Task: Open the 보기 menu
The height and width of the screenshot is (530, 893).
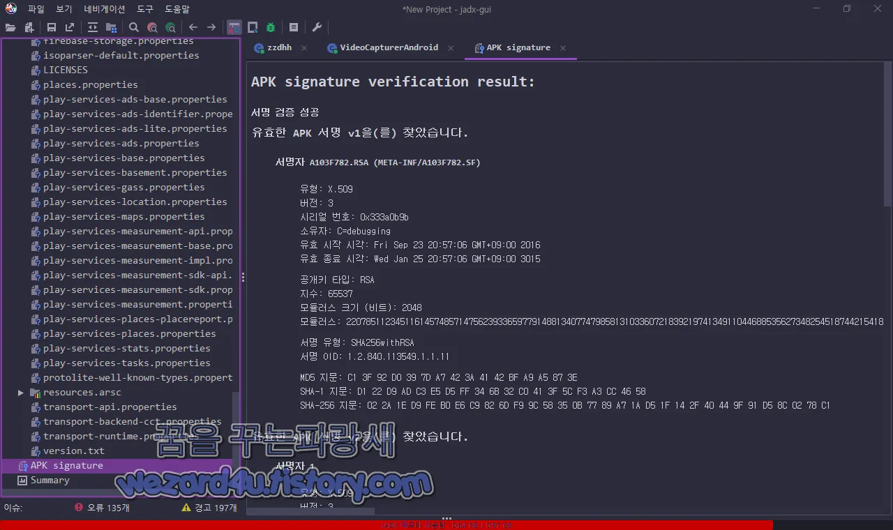Action: pos(64,9)
